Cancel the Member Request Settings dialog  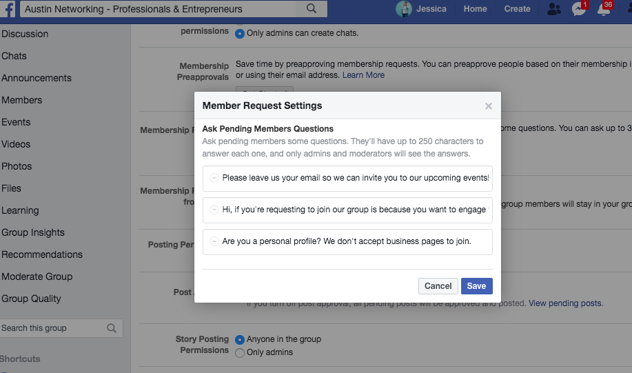[x=438, y=286]
